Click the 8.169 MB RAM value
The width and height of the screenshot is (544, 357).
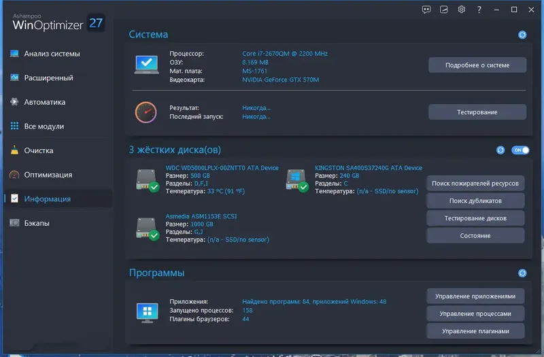pos(256,62)
